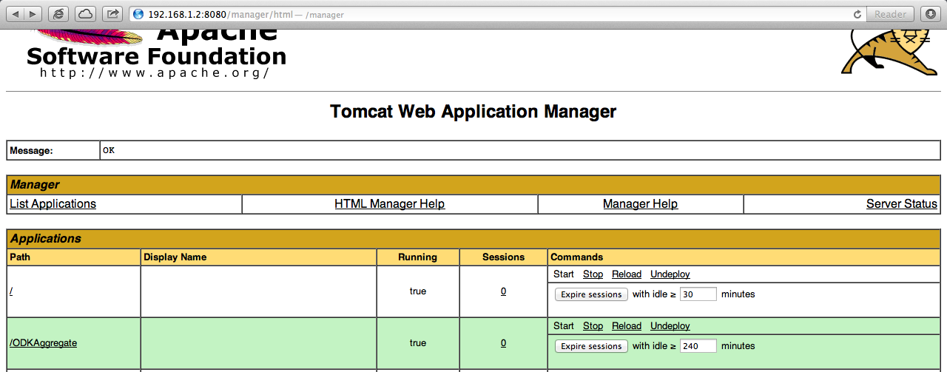
Task: Click the Reader button
Action: (x=890, y=14)
